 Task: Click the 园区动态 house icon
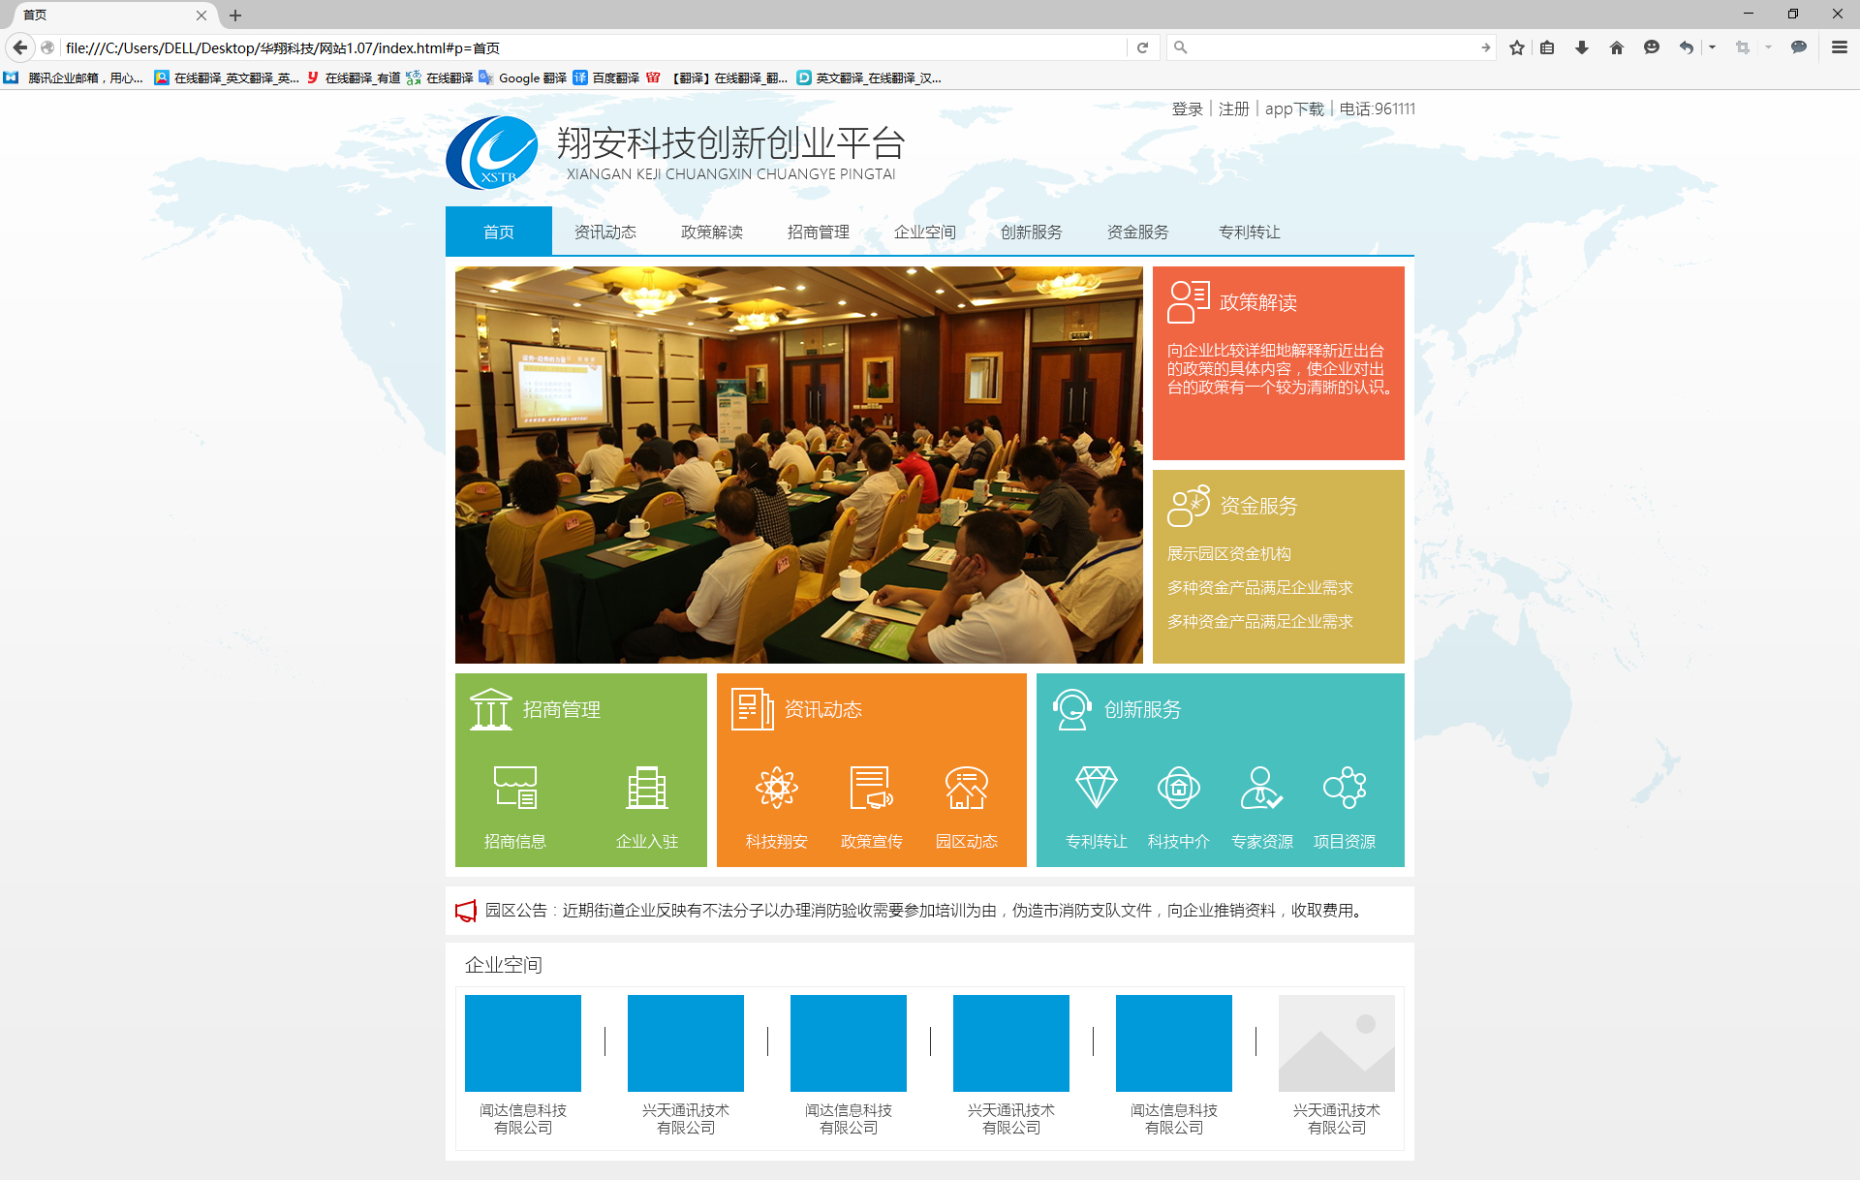(x=966, y=788)
